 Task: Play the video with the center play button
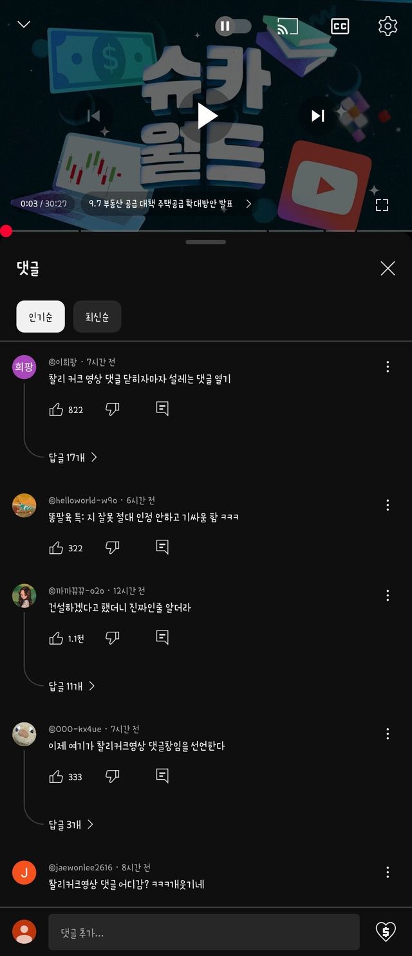click(206, 116)
